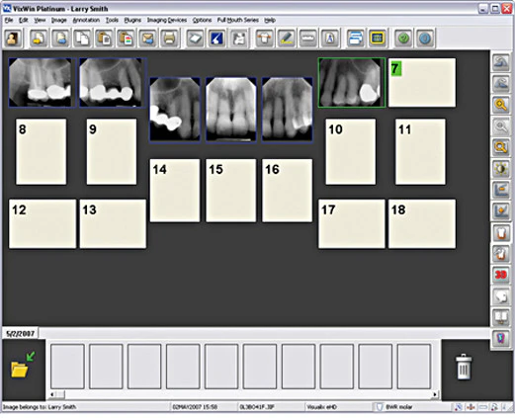The height and width of the screenshot is (418, 515).
Task: Select the central front teeth x-ray thumbnail
Action: pyautogui.click(x=231, y=110)
